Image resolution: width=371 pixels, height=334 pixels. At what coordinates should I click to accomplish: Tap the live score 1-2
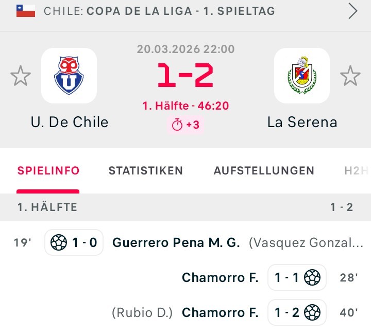185,76
